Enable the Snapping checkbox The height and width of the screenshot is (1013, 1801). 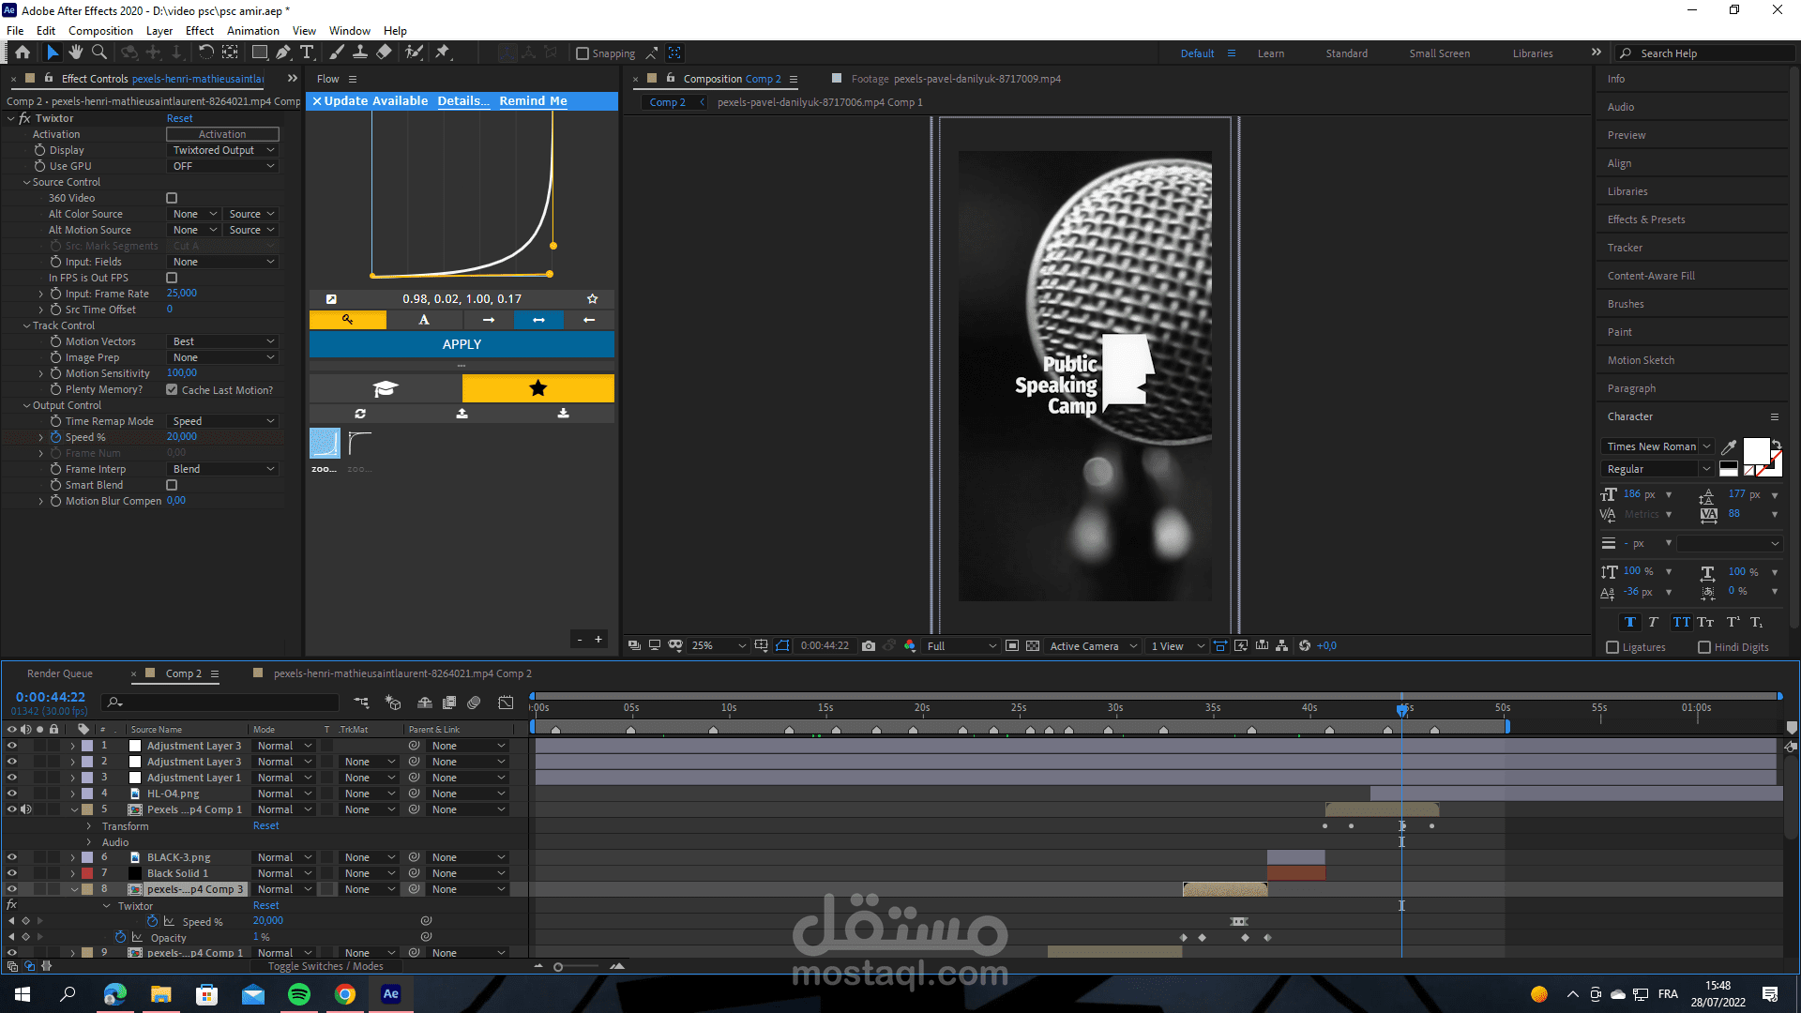click(583, 53)
